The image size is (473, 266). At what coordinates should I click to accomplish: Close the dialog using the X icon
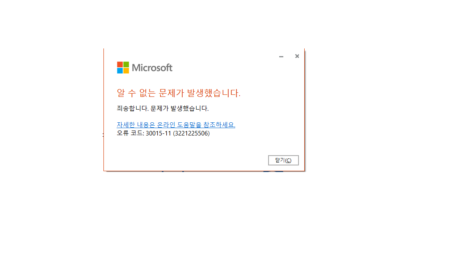297,56
